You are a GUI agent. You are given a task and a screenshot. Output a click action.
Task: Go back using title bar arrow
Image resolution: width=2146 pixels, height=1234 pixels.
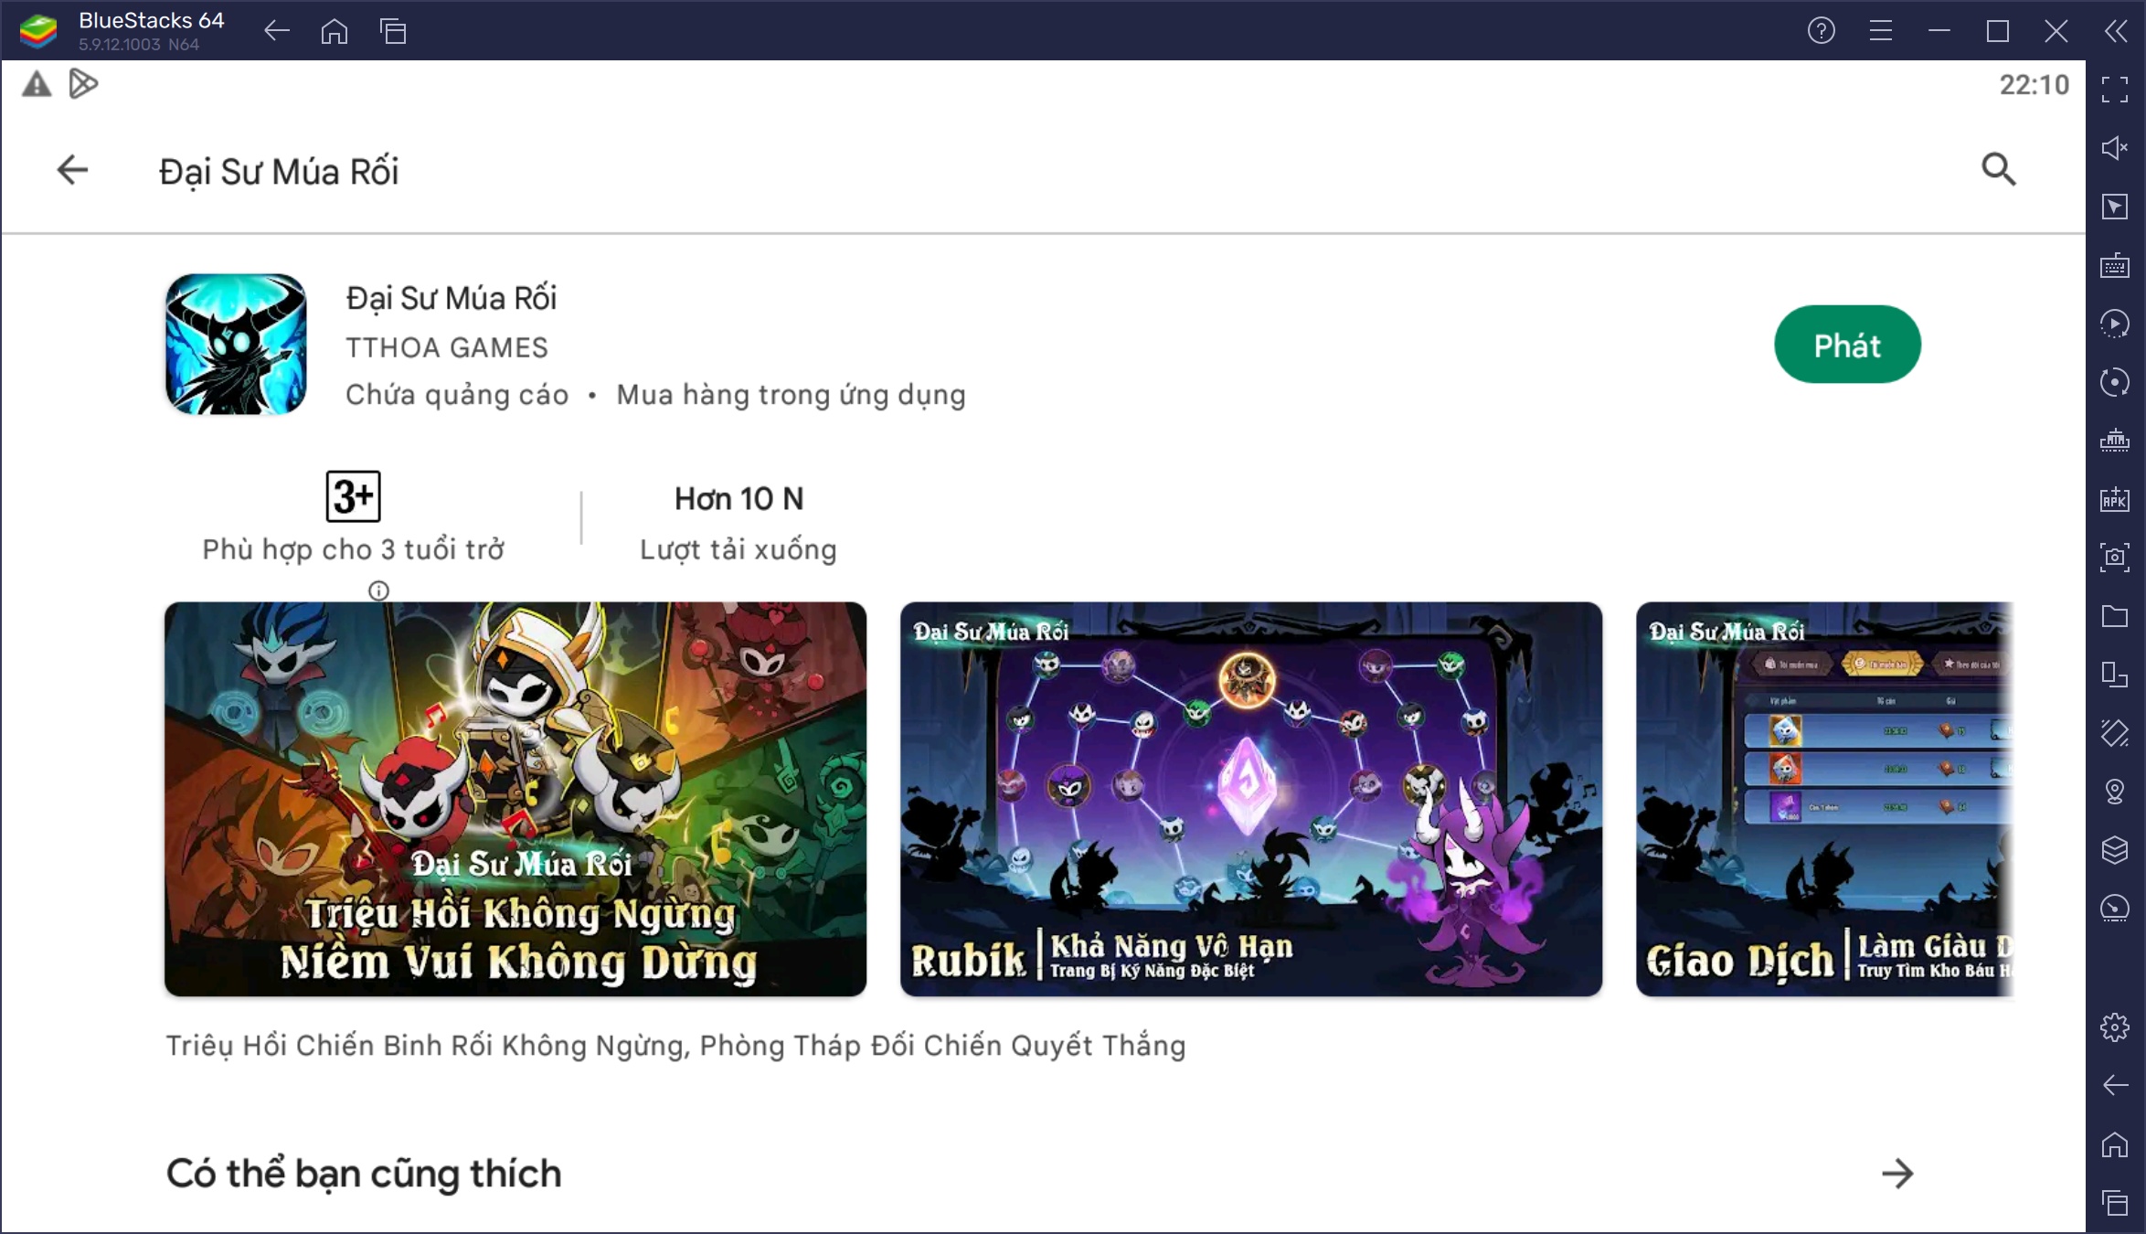coord(276,31)
